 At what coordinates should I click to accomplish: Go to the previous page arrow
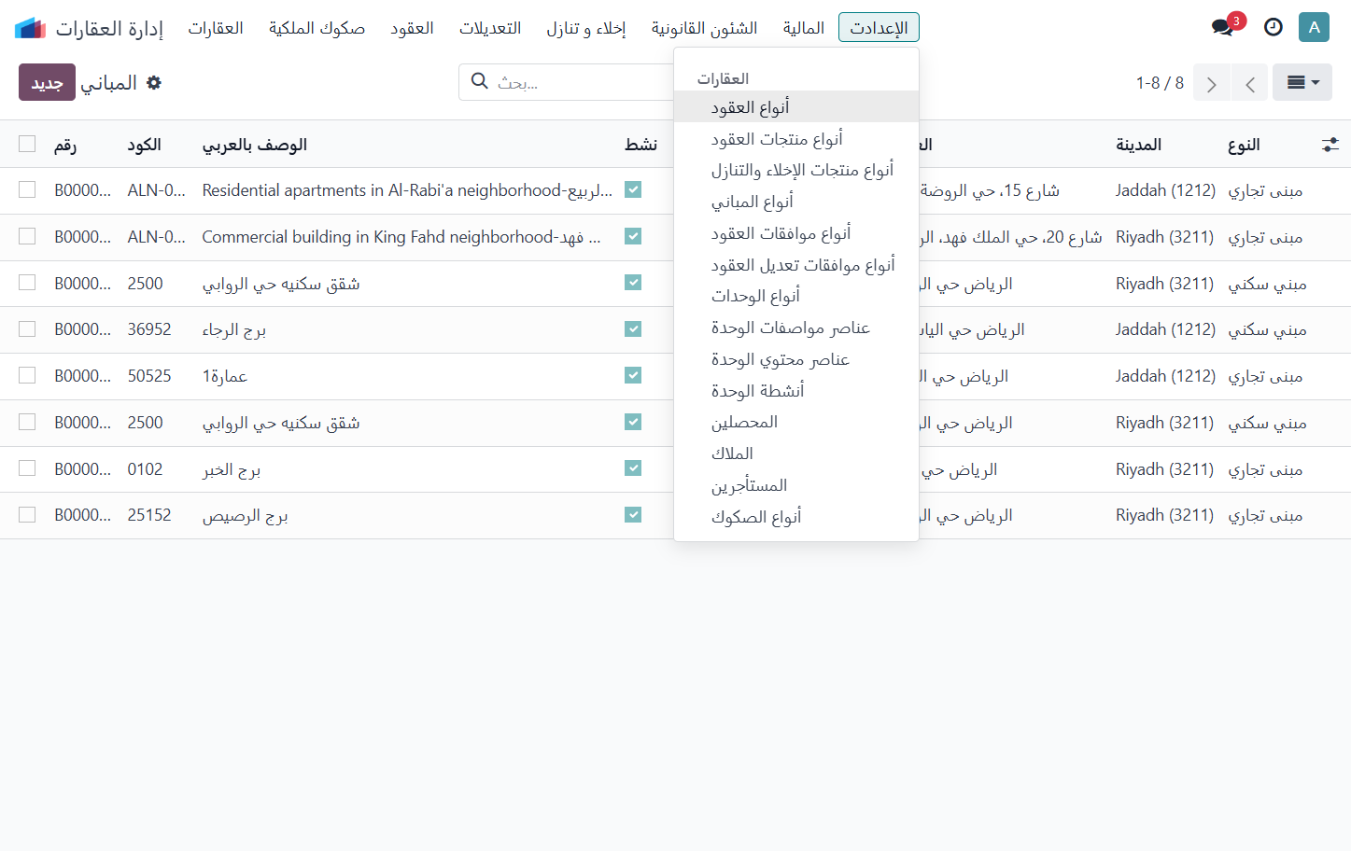[x=1249, y=83]
